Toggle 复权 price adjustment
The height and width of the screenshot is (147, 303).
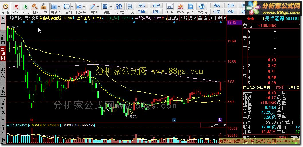click(x=192, y=18)
